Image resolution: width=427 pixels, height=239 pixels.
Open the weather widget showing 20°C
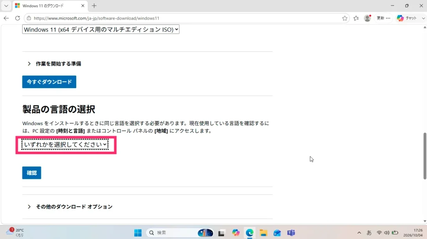(x=15, y=232)
